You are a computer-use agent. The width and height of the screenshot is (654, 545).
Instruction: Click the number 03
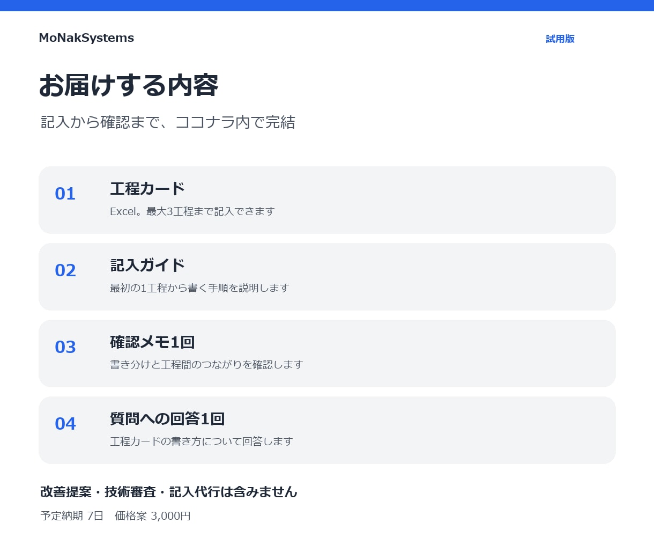coord(65,347)
